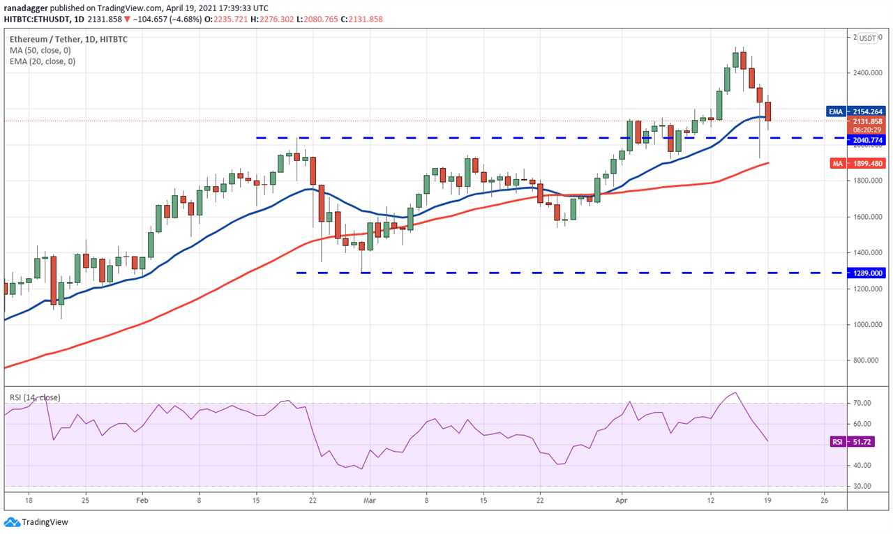
Task: Click the EMA 2154.264 price label
Action: pos(857,112)
